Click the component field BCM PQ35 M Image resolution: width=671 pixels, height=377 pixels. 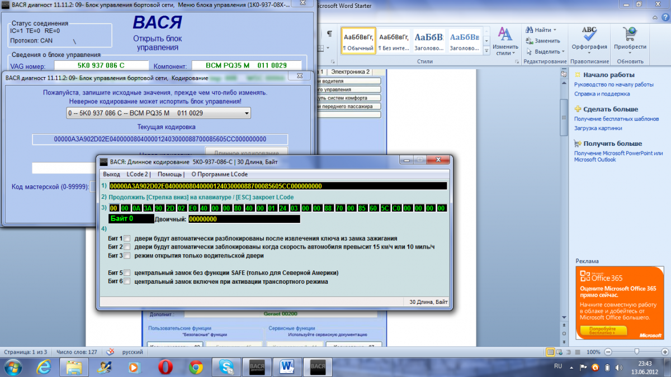pos(246,66)
